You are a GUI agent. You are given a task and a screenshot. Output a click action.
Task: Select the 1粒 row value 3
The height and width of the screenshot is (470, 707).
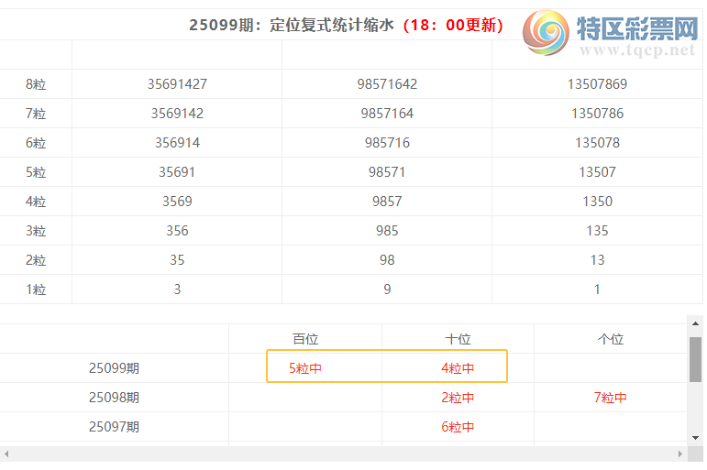coord(177,290)
